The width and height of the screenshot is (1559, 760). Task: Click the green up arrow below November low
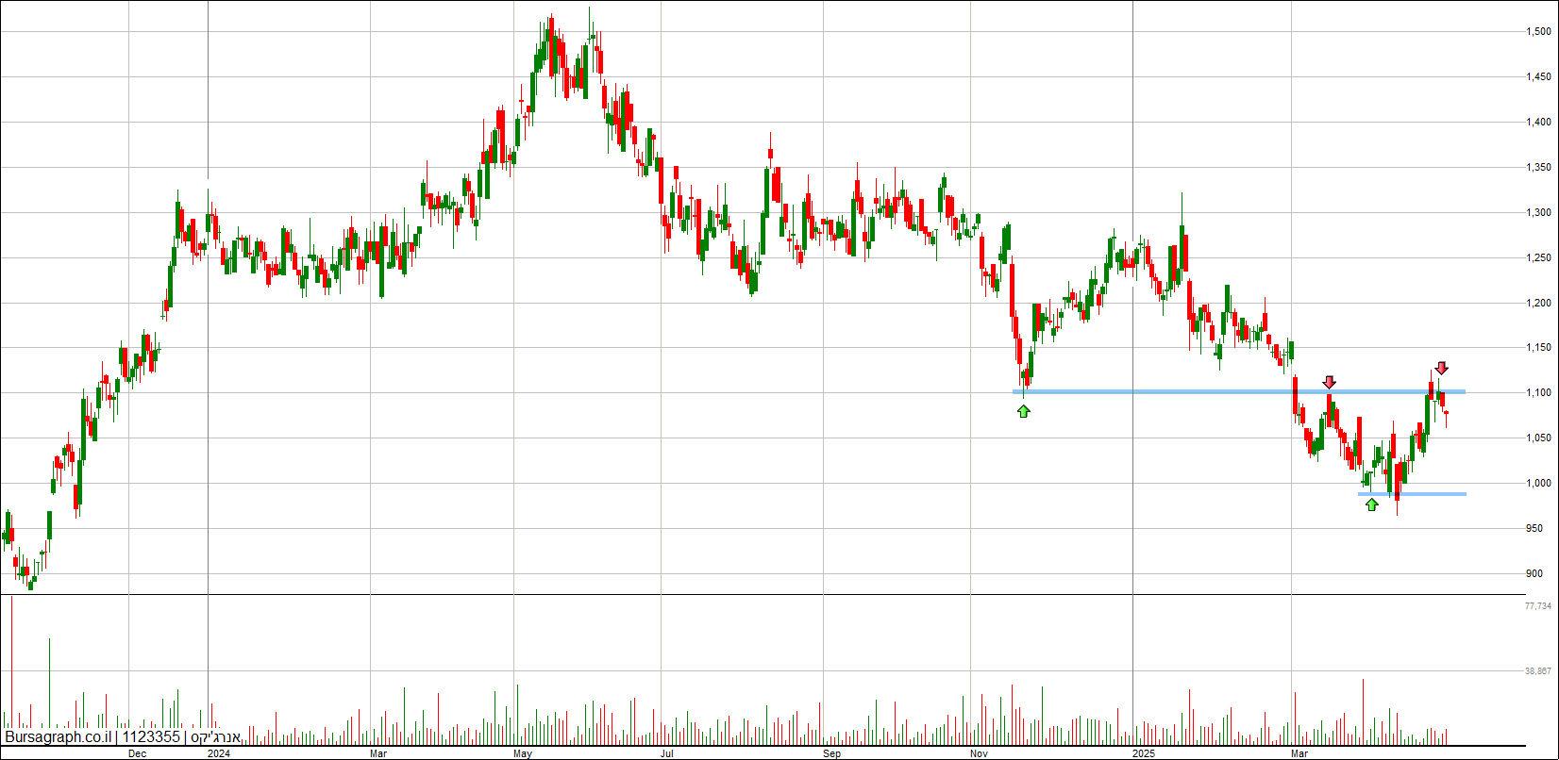click(x=1024, y=411)
